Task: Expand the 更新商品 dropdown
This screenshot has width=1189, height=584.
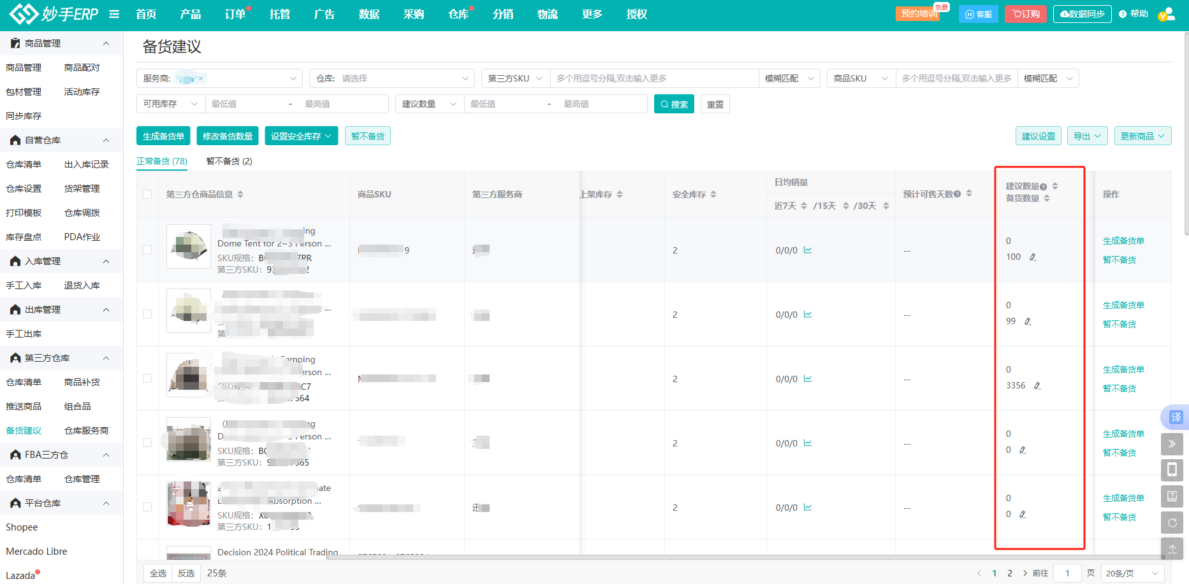Action: [x=1142, y=136]
